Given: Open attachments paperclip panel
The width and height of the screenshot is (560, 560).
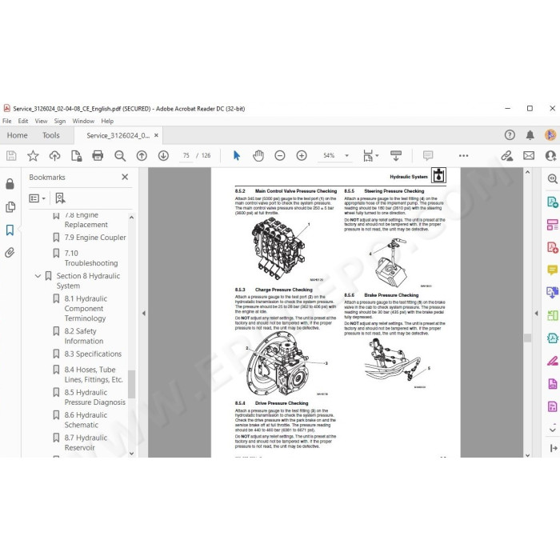Looking at the screenshot, I should click(x=10, y=253).
